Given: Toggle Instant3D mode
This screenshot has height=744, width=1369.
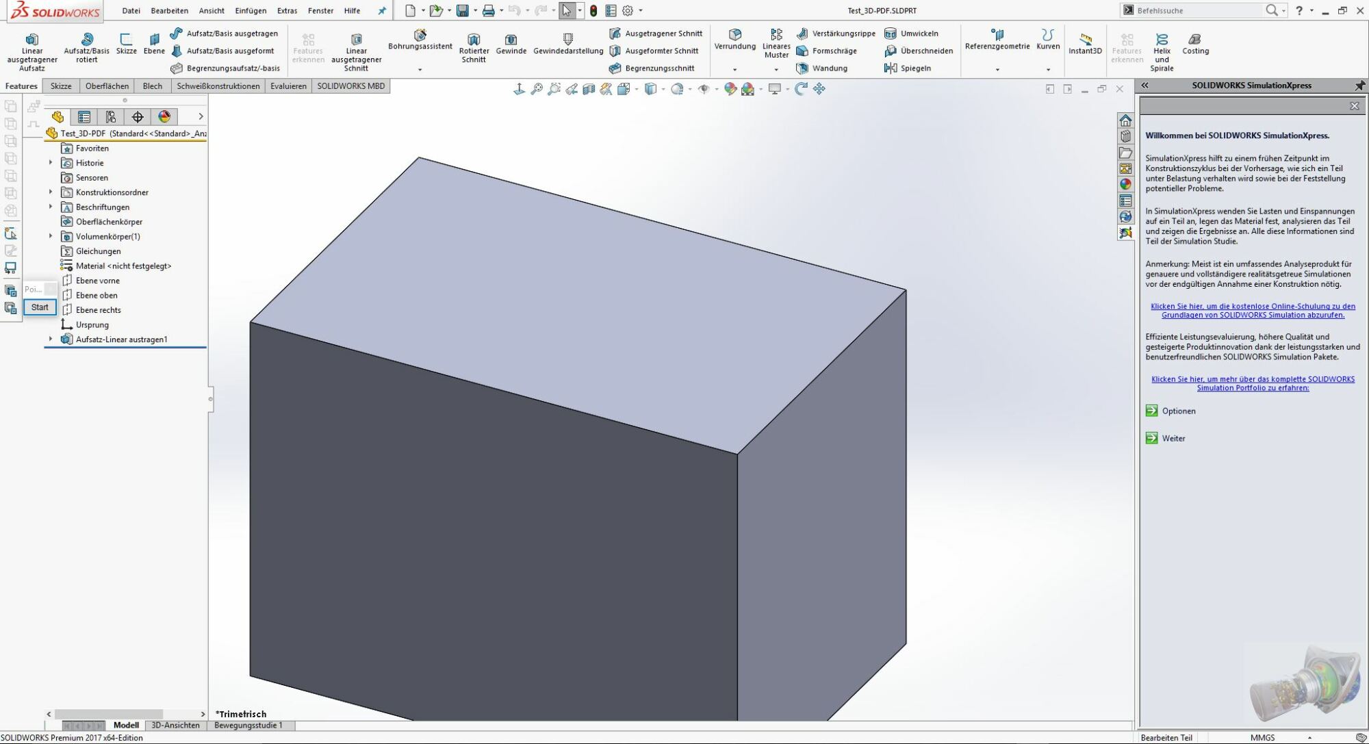Looking at the screenshot, I should pyautogui.click(x=1085, y=43).
